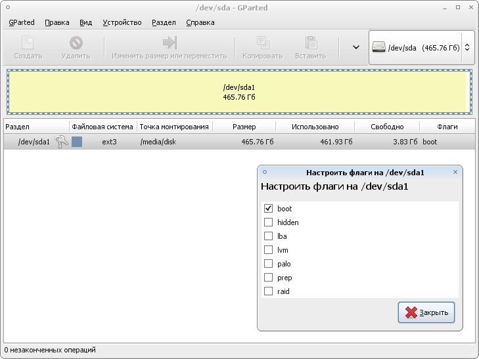Sort by the Файловая система column header
The width and height of the screenshot is (479, 359).
(103, 127)
